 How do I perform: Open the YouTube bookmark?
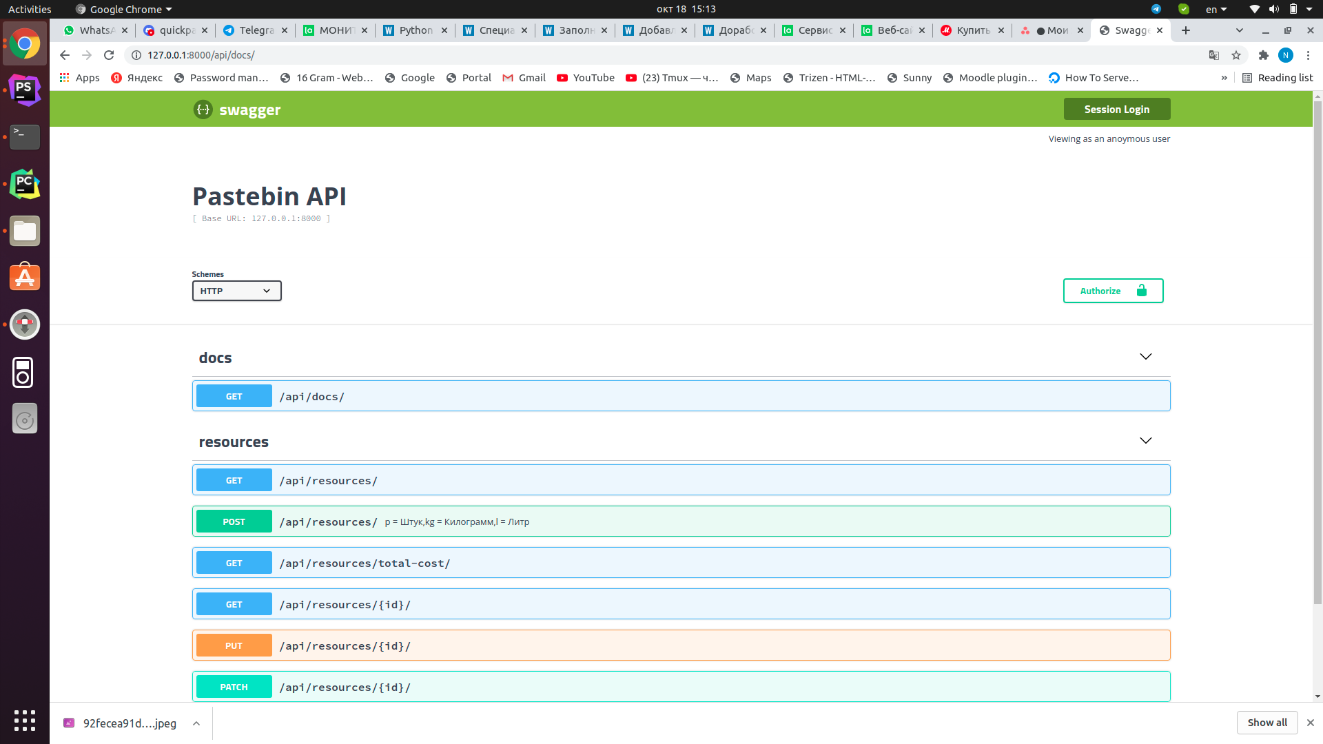coord(586,78)
